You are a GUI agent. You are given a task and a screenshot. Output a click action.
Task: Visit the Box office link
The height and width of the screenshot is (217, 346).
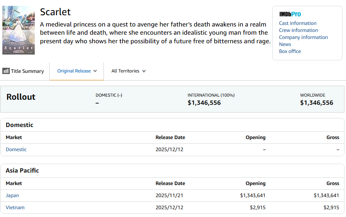tap(290, 51)
